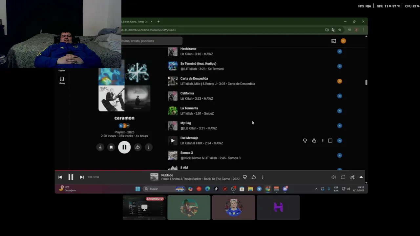Screen dimensions: 420x236
Task: Open Microsoft Edge from the taskbar
Action: [x=207, y=189]
